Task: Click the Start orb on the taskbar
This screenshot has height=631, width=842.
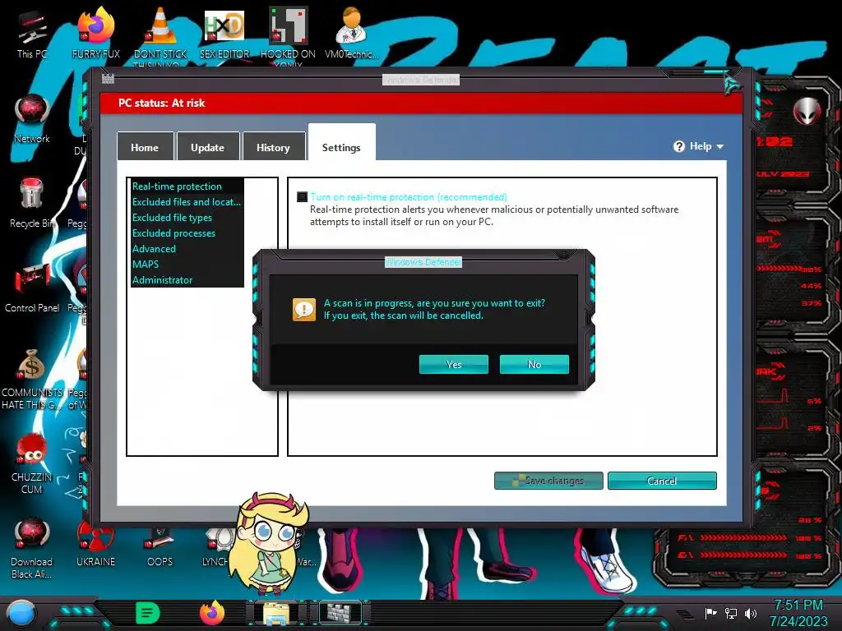Action: [21, 613]
